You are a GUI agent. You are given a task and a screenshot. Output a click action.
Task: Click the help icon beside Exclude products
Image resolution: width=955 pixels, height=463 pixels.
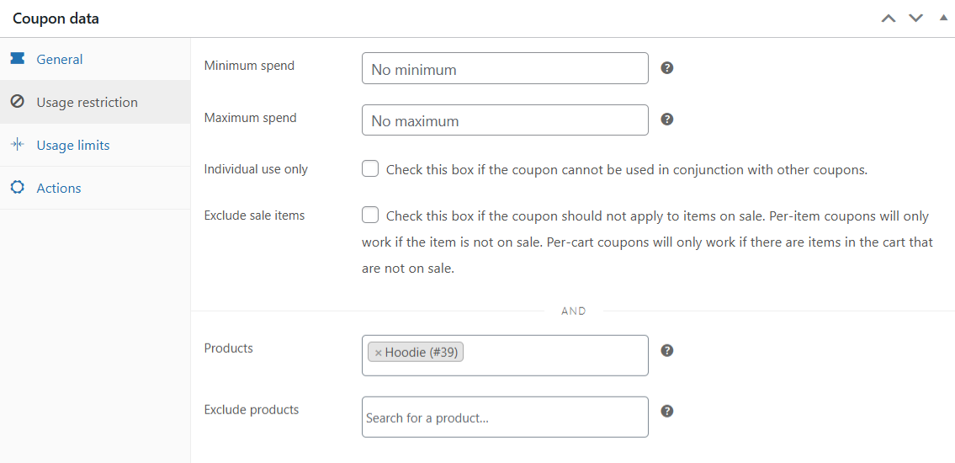tap(667, 411)
